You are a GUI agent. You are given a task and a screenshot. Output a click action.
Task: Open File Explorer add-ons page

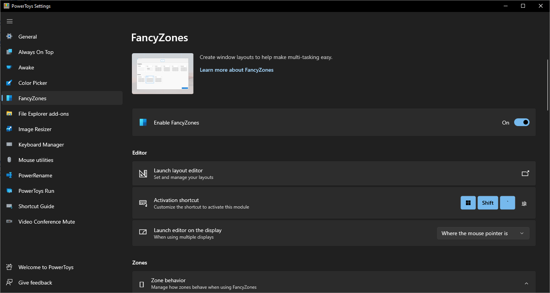[x=62, y=114]
